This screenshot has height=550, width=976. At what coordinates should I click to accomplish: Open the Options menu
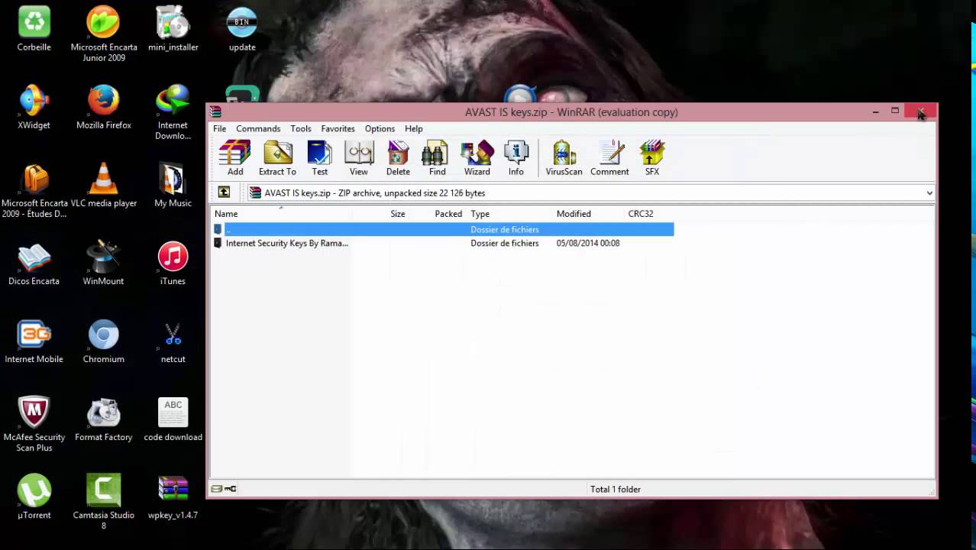pos(380,128)
